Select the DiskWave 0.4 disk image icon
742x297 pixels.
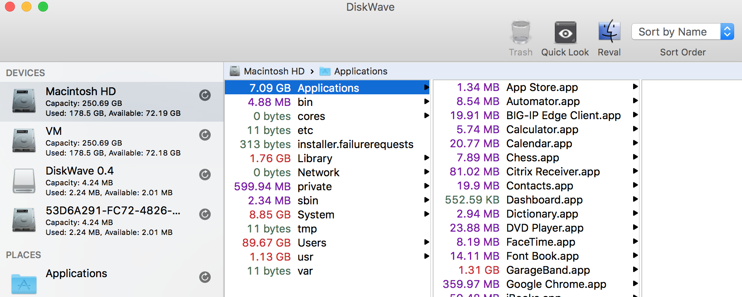click(24, 181)
